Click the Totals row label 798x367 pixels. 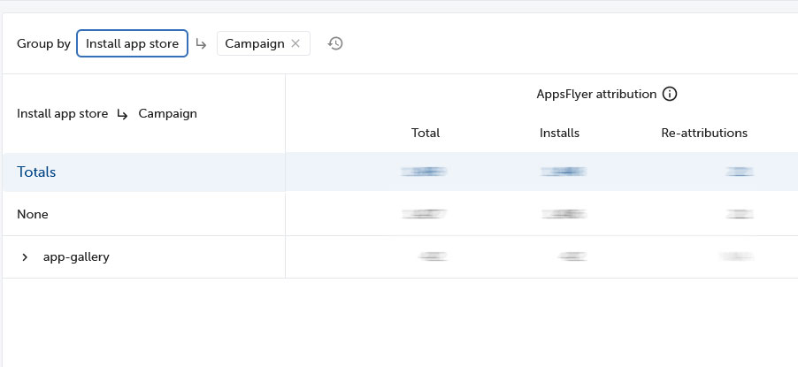tap(36, 172)
